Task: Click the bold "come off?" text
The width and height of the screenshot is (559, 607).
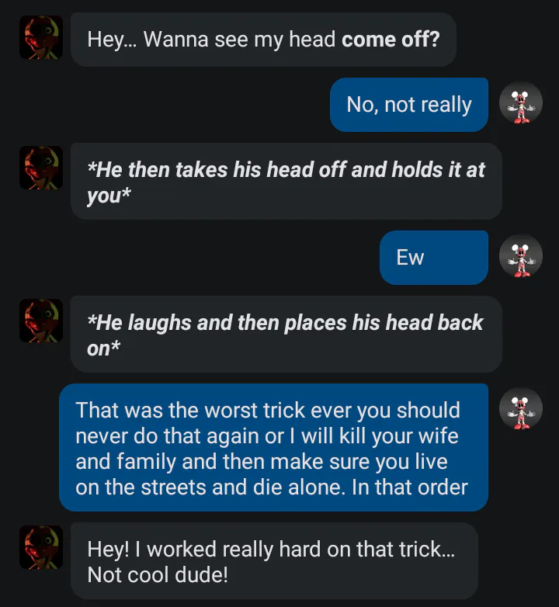Action: click(391, 40)
